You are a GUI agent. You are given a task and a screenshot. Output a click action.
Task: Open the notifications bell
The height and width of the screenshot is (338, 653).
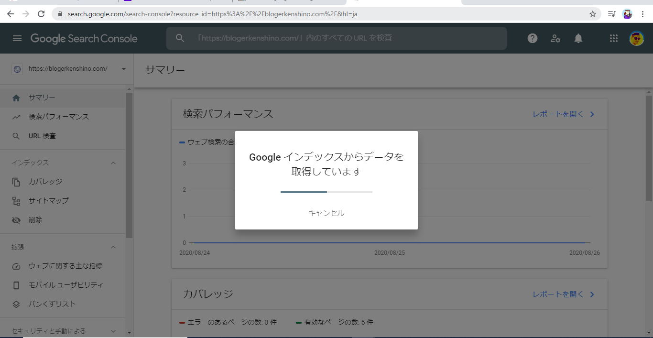[x=578, y=38]
